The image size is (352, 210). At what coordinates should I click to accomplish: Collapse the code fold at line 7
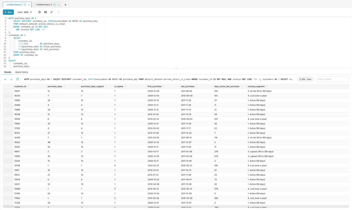click(7, 35)
